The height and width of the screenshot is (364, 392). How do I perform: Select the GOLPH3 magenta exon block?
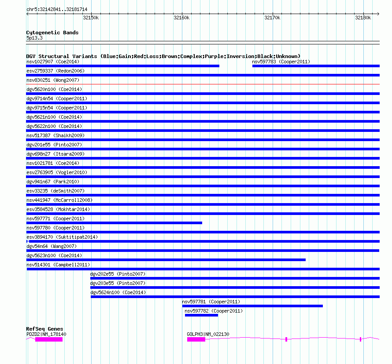(196, 339)
